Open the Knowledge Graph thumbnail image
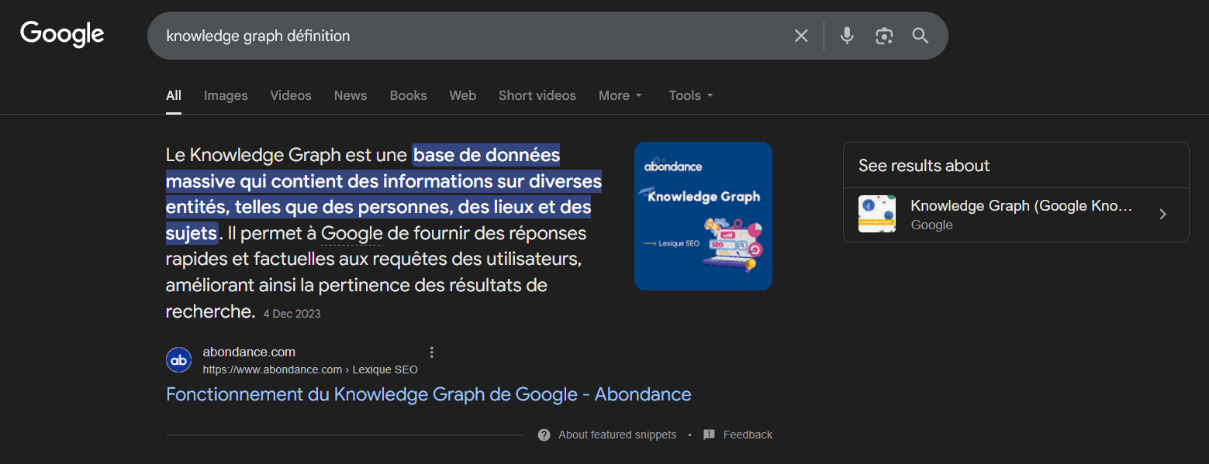 tap(703, 216)
